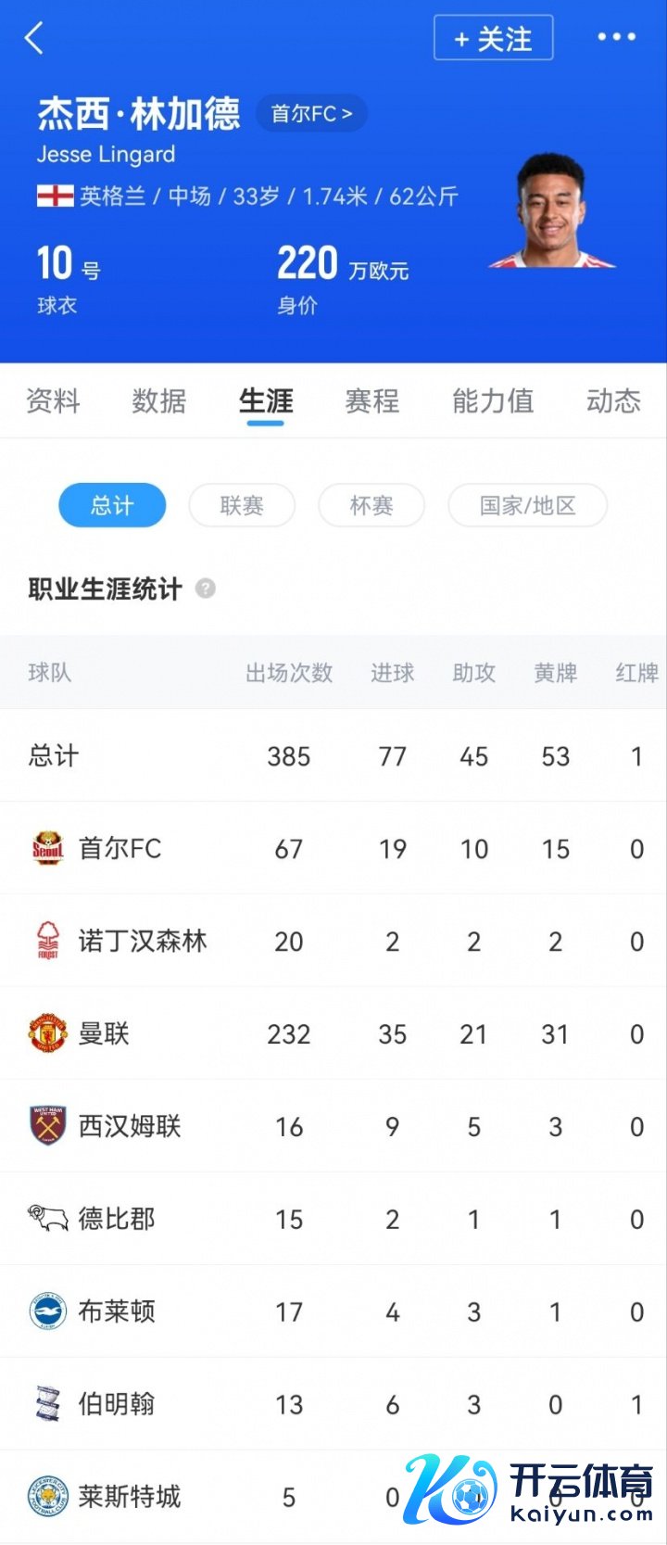
Task: Switch to the 数据 tab
Action: [x=159, y=401]
